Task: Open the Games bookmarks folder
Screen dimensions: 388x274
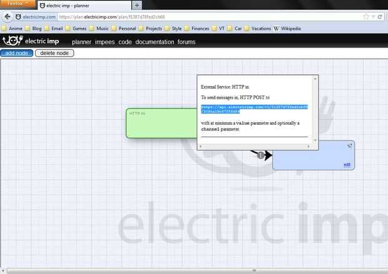Action: coord(76,28)
